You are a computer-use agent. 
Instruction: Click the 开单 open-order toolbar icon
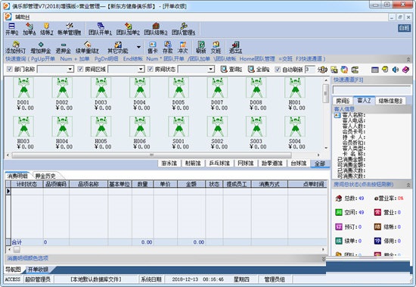click(11, 29)
